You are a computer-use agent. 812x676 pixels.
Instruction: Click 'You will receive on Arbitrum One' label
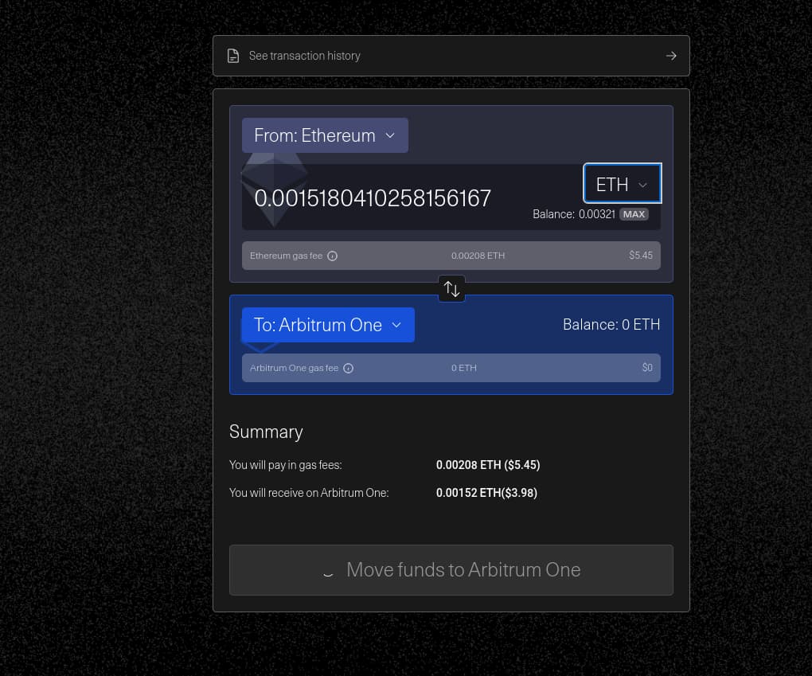click(x=309, y=493)
